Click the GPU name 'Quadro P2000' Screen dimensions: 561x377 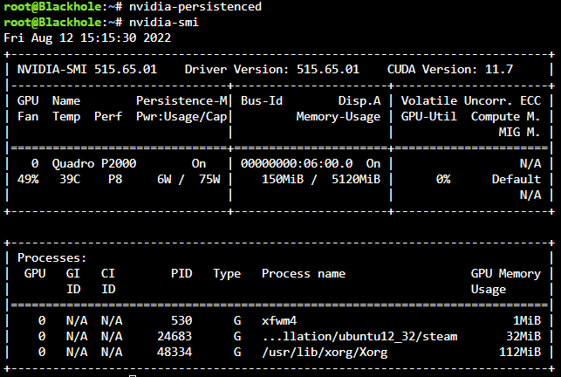(x=94, y=163)
